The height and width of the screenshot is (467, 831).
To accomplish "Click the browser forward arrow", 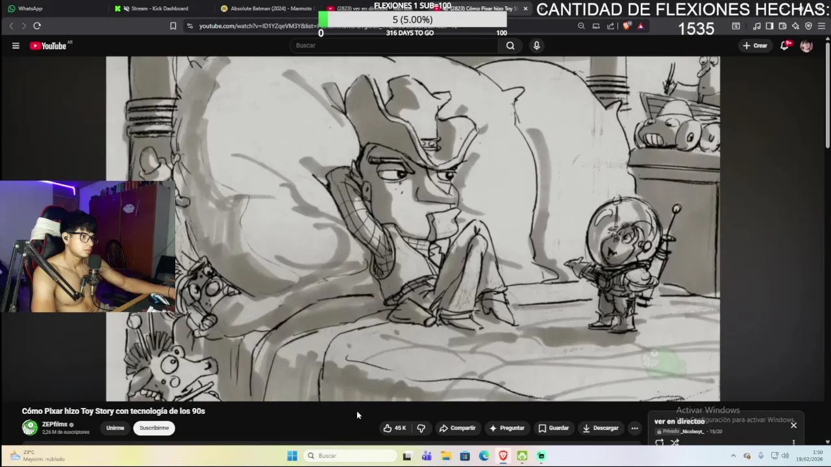I will tap(24, 26).
